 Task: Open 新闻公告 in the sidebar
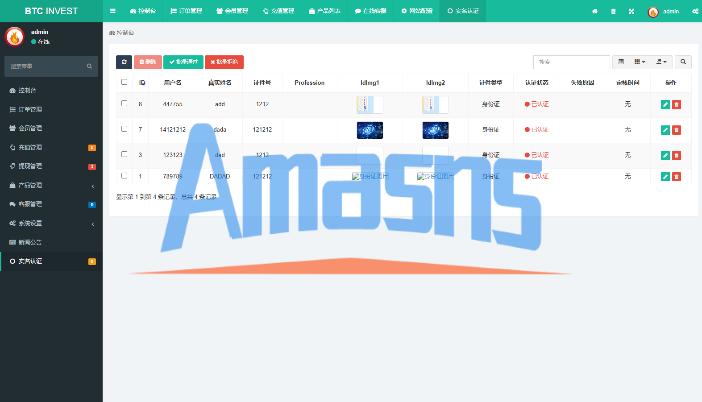pyautogui.click(x=51, y=242)
